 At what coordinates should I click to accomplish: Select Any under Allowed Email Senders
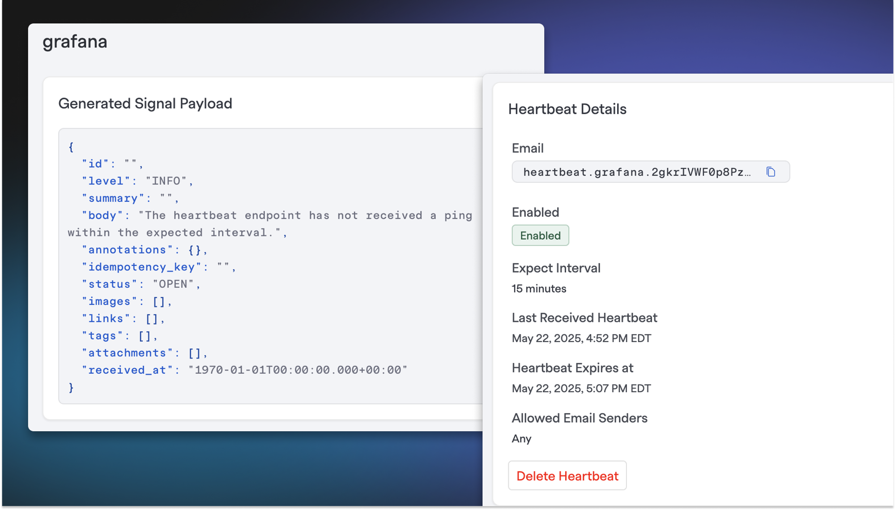521,439
